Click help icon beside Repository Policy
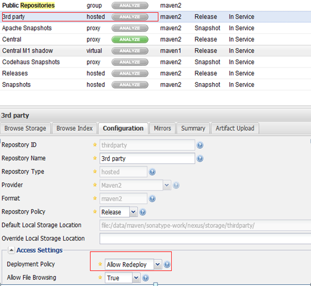Viewport: 311px width, 286px height. click(x=142, y=212)
